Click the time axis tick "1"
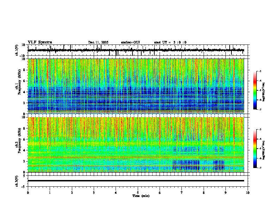279x216 pixels. point(50,193)
